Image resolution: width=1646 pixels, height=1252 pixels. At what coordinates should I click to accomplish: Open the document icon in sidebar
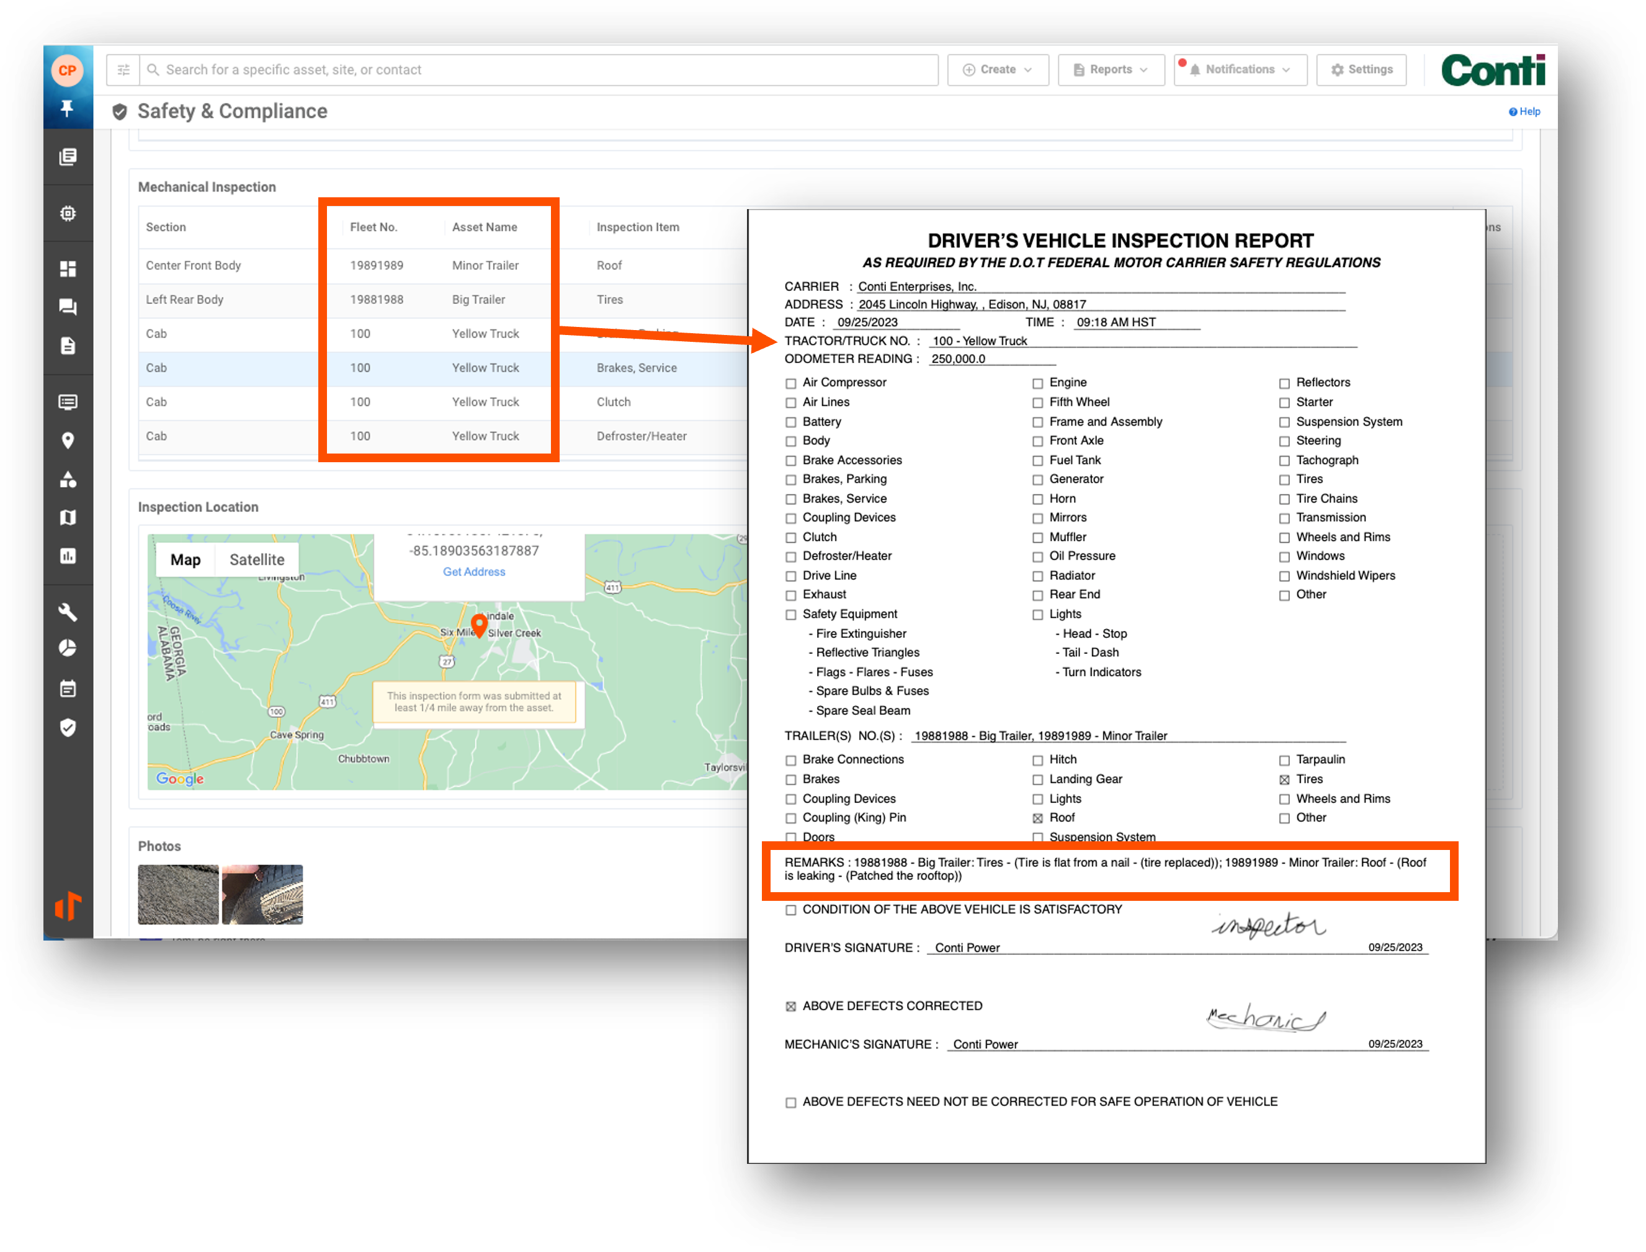tap(68, 346)
